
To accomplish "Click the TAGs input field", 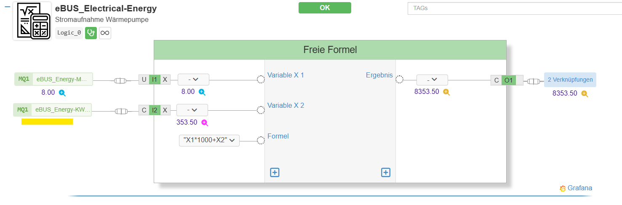I will 515,8.
